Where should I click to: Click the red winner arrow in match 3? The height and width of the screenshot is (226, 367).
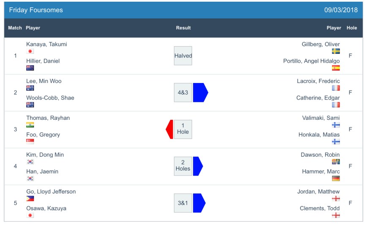(x=170, y=129)
